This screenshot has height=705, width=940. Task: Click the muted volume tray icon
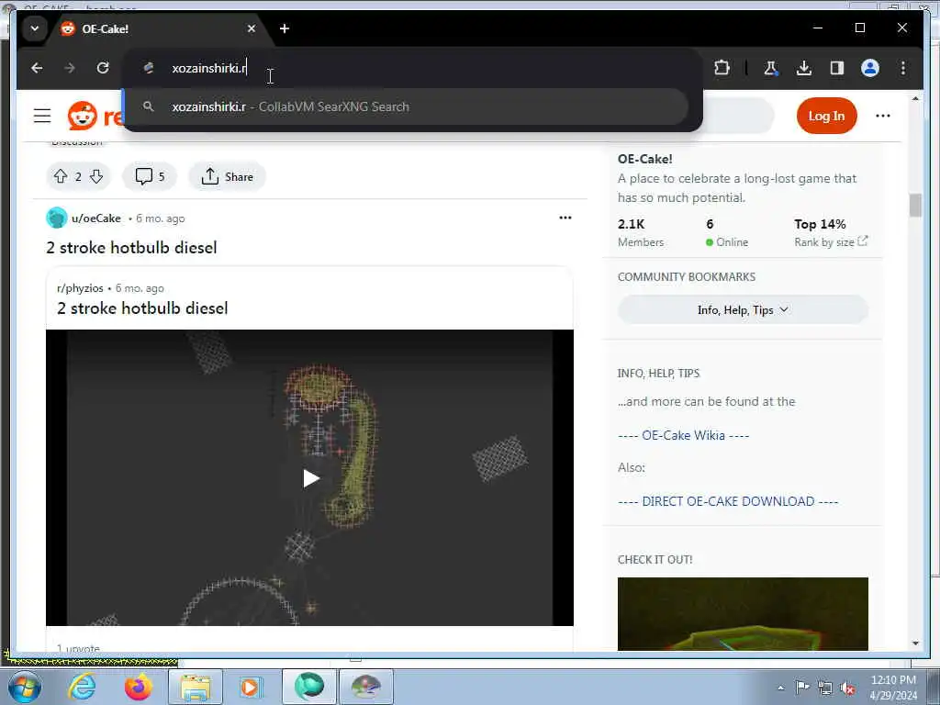[x=847, y=688]
